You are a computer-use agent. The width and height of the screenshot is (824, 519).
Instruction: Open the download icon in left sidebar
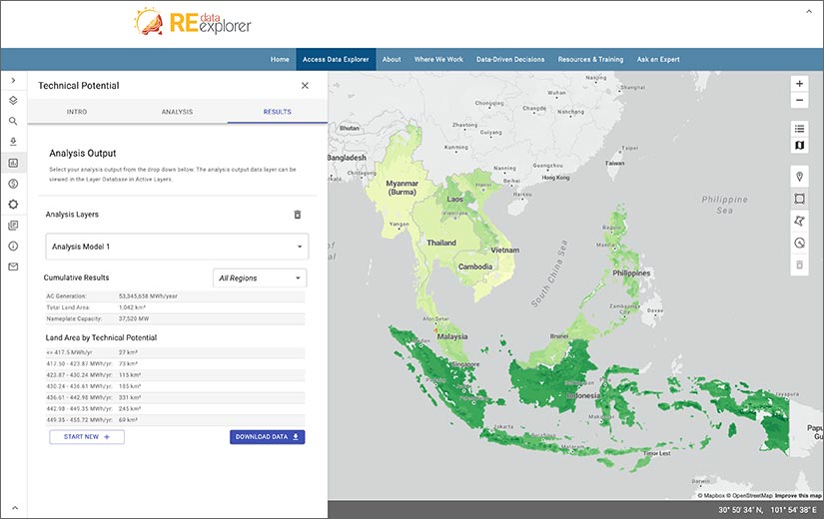(13, 142)
